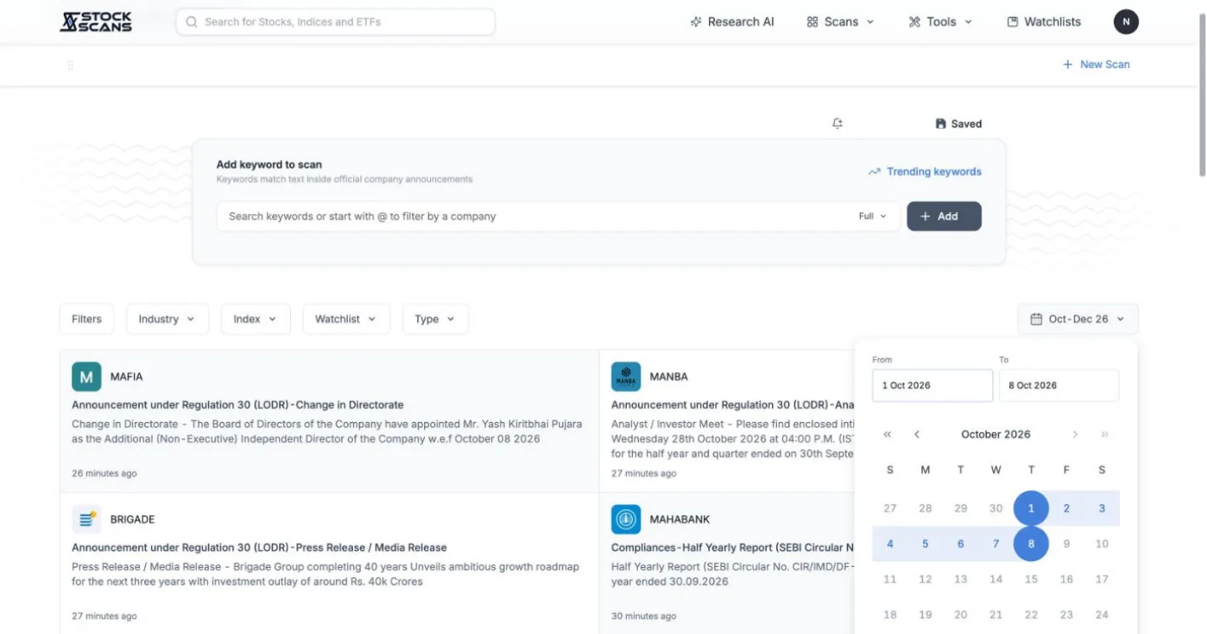This screenshot has width=1207, height=634.
Task: Expand the Industry filter dropdown
Action: pos(167,319)
